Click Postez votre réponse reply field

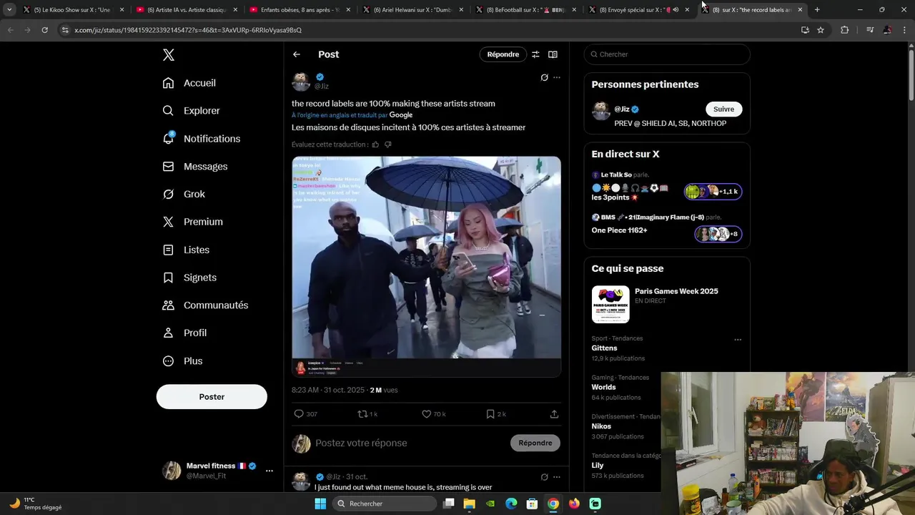tap(410, 443)
